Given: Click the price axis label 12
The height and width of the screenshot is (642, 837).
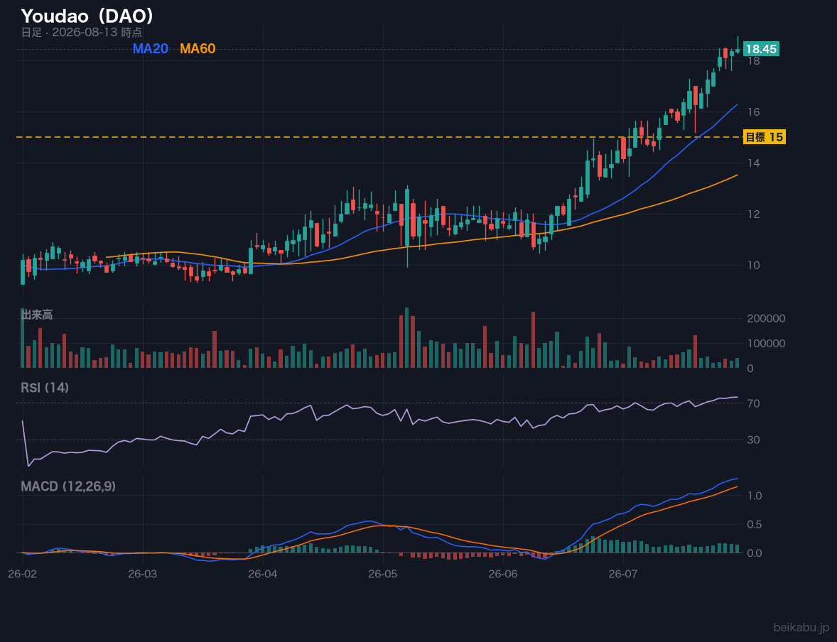Looking at the screenshot, I should click(754, 214).
